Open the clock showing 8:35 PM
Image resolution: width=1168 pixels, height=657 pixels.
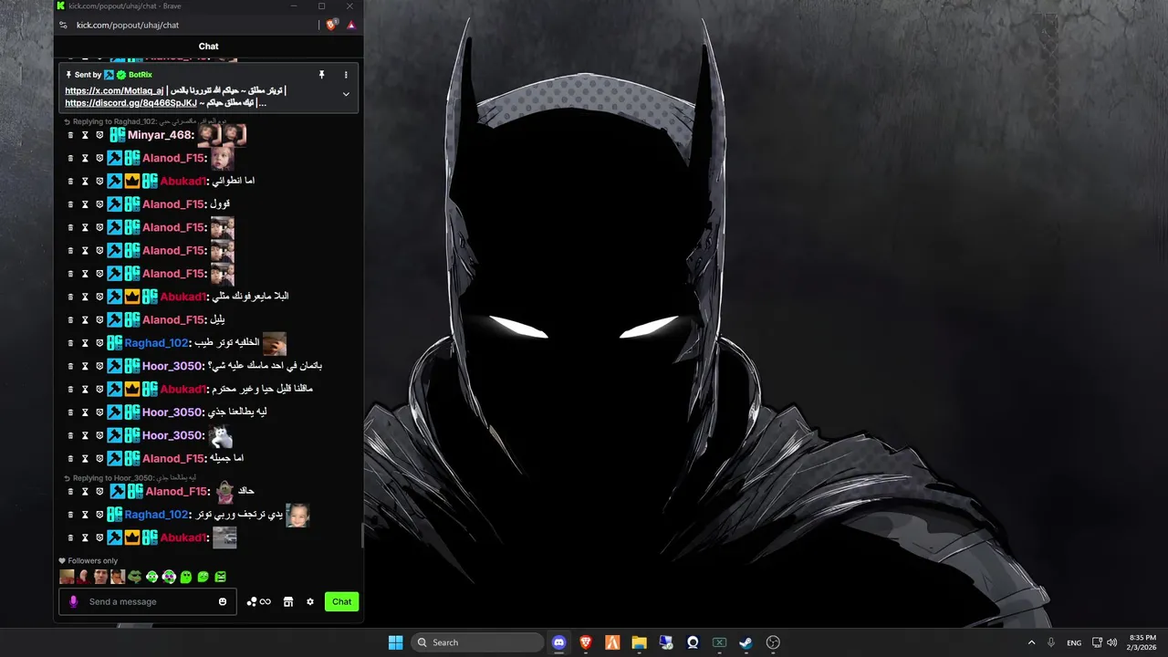click(x=1142, y=642)
